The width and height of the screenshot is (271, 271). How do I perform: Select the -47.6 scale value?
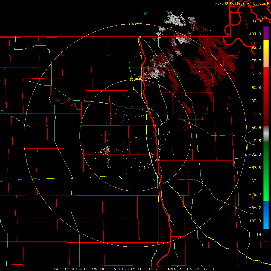pos(255,168)
